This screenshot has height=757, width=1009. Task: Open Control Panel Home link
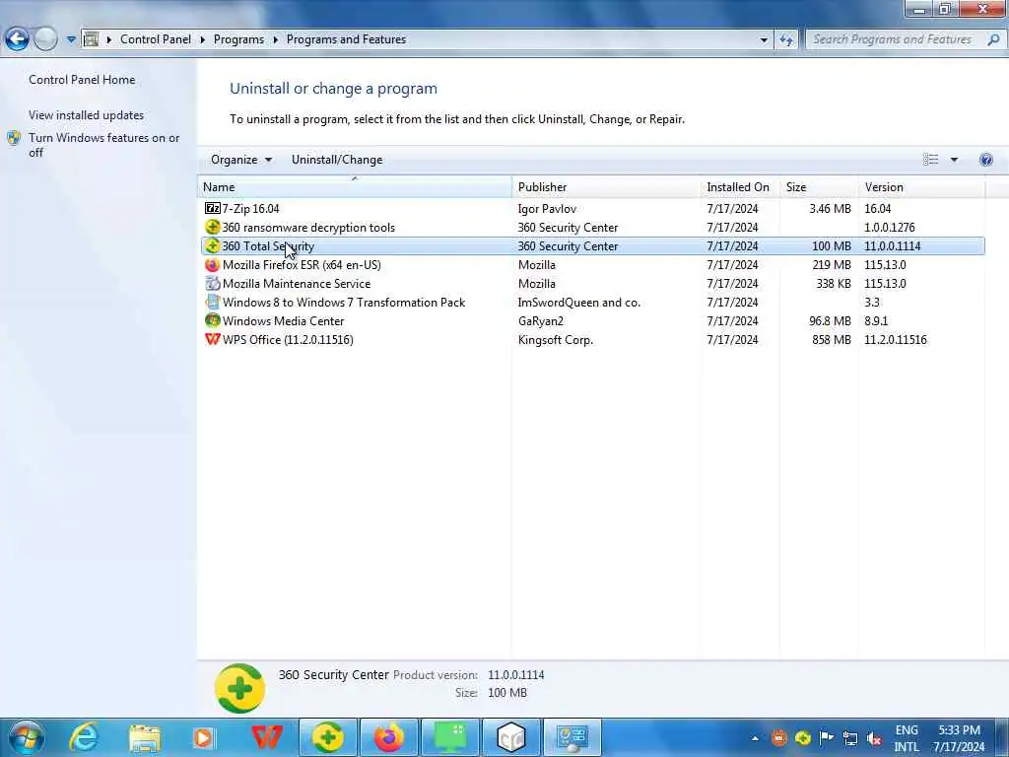click(82, 80)
